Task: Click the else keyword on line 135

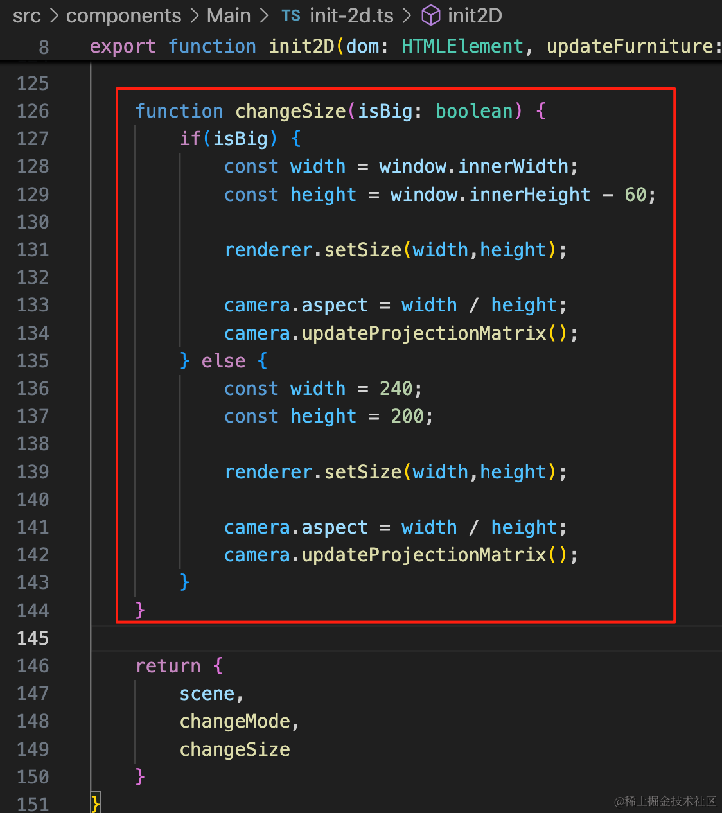Action: coord(224,361)
